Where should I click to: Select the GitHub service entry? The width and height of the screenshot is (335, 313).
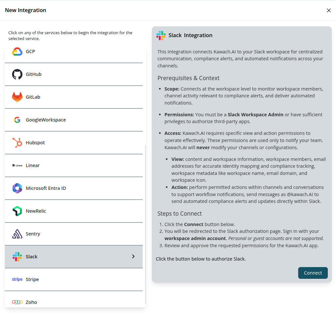click(x=65, y=74)
